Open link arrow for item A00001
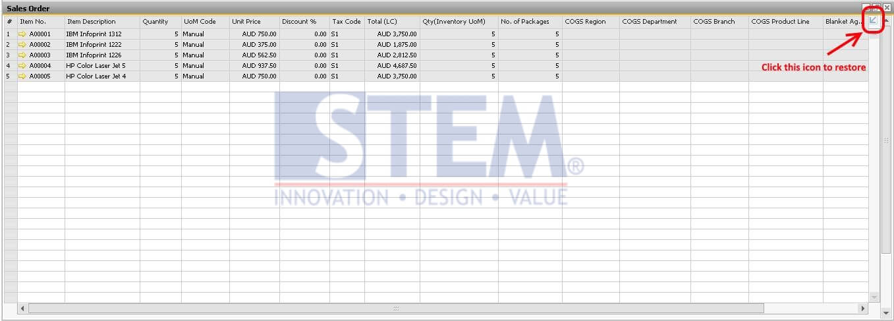This screenshot has height=321, width=894. point(23,34)
